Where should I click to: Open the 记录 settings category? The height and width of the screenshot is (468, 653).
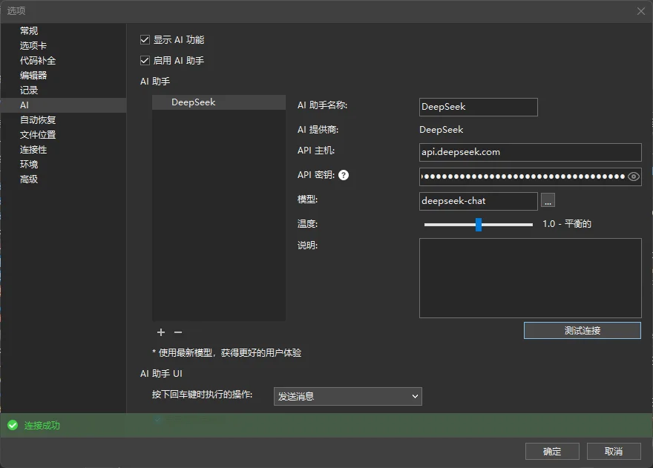(63, 90)
